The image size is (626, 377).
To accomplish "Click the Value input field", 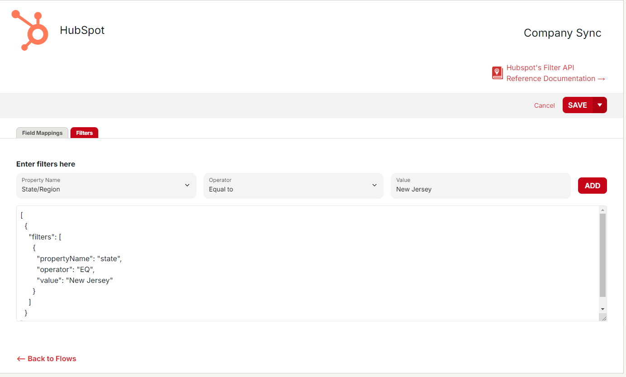I will 481,186.
